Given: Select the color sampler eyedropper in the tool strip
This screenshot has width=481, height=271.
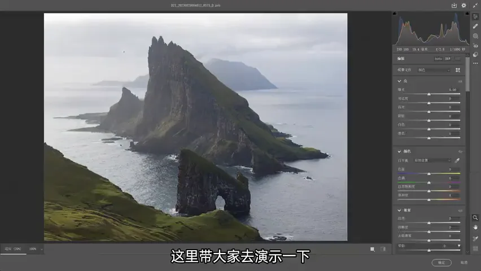Looking at the screenshot, I should (x=475, y=238).
